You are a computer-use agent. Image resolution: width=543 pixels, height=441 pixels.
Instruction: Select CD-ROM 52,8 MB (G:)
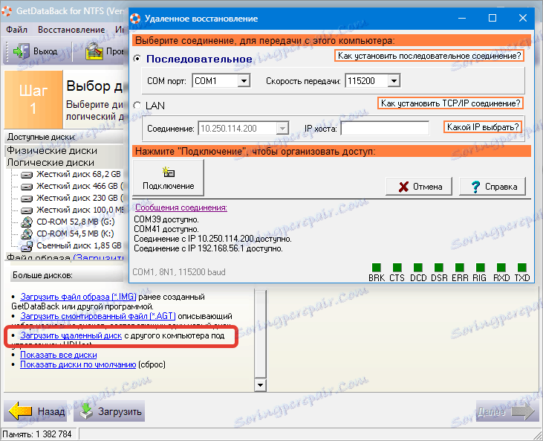76,222
